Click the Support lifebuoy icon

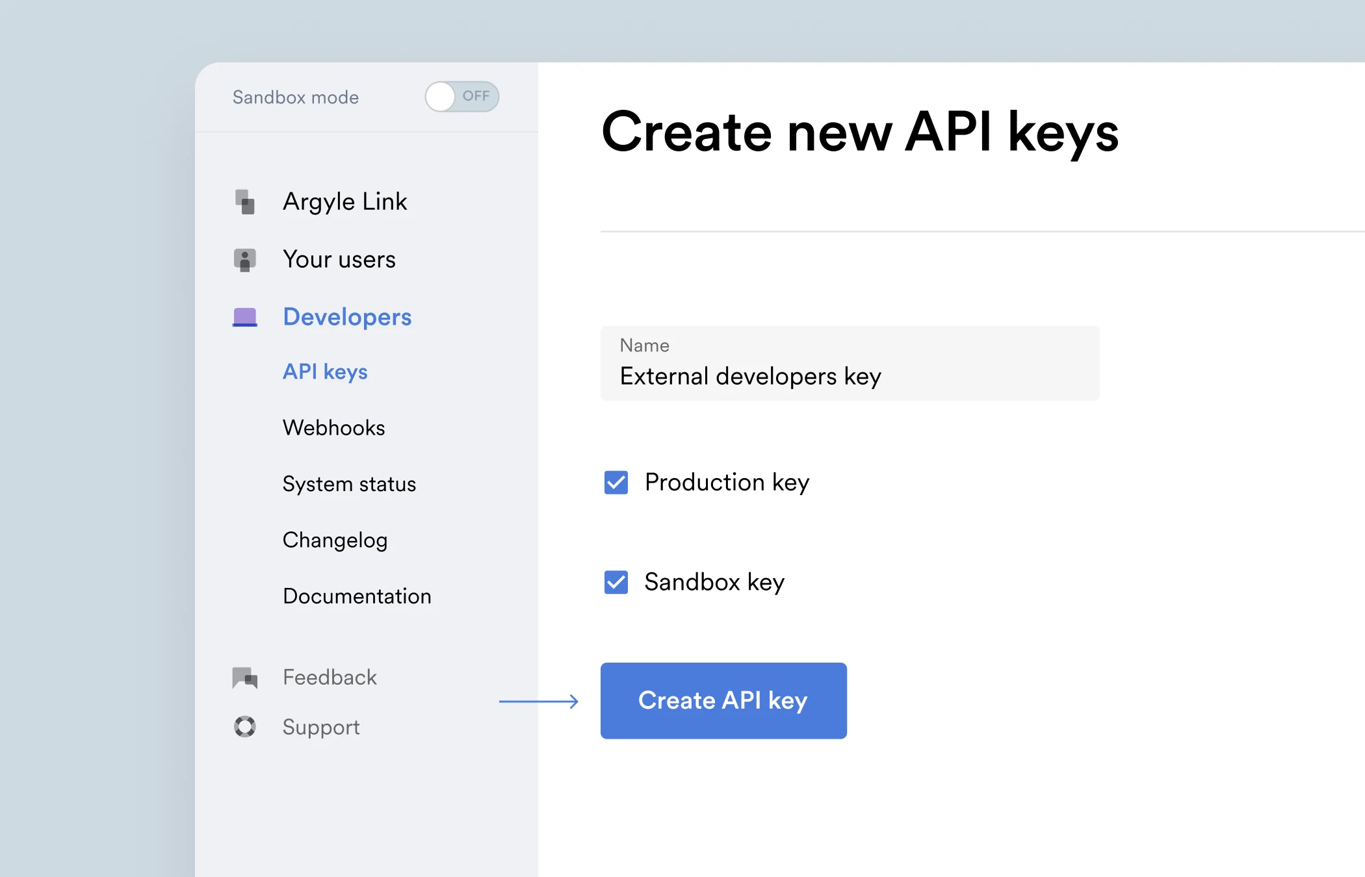click(x=245, y=726)
